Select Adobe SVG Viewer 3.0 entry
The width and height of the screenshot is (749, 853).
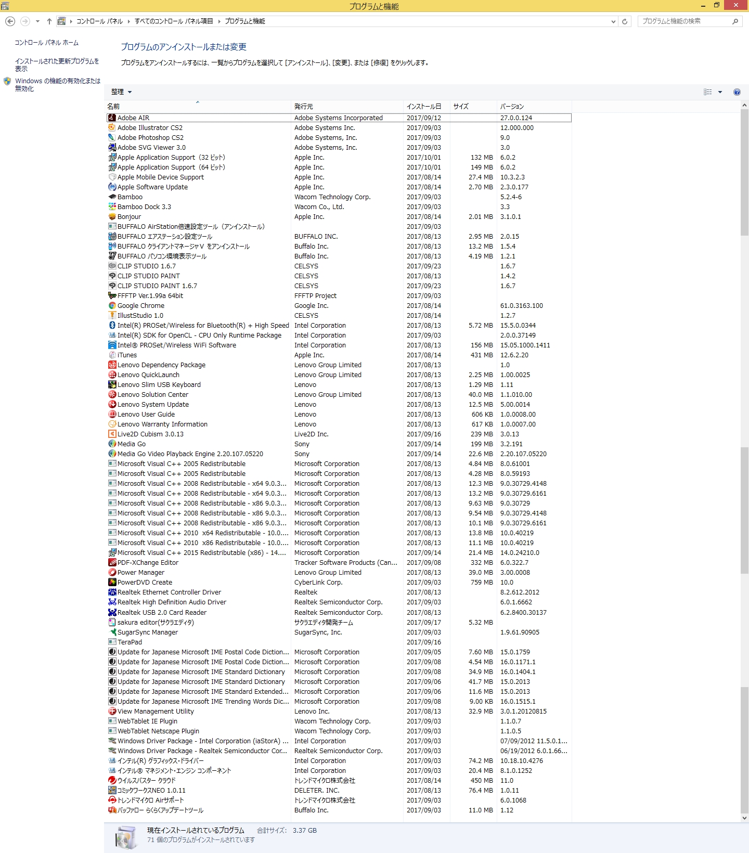point(339,148)
